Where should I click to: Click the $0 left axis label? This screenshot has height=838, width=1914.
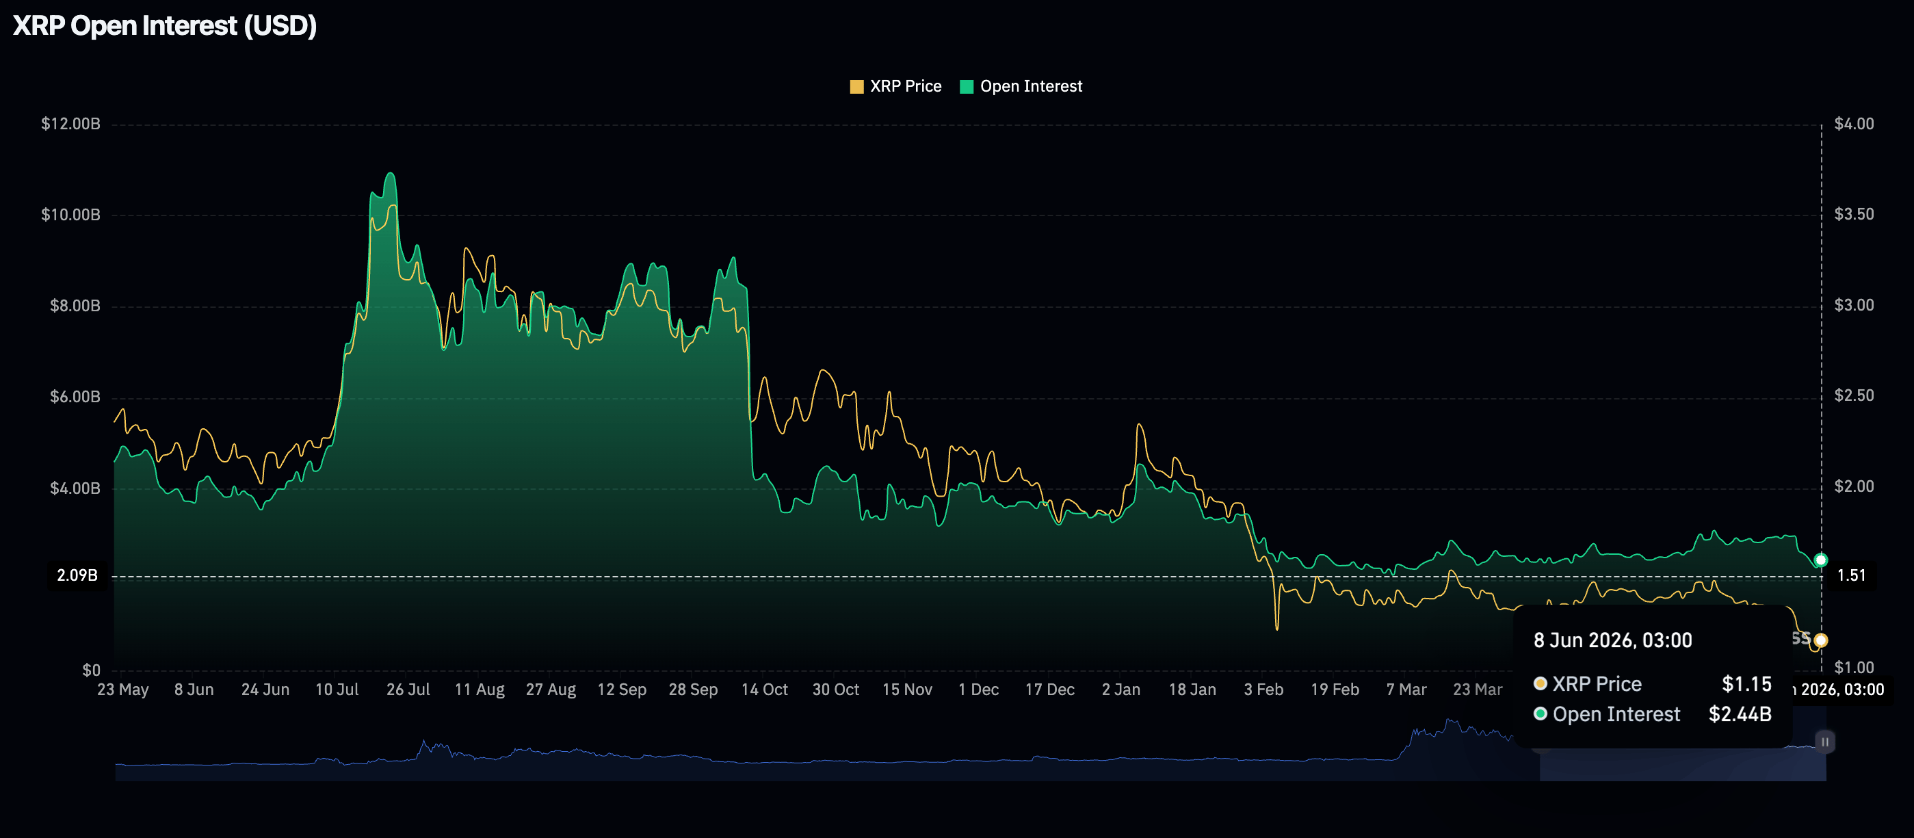click(x=92, y=671)
